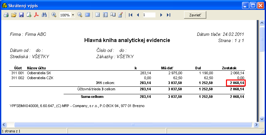Search the report text with the binoculars icon
The width and height of the screenshot is (266, 135).
click(x=44, y=15)
